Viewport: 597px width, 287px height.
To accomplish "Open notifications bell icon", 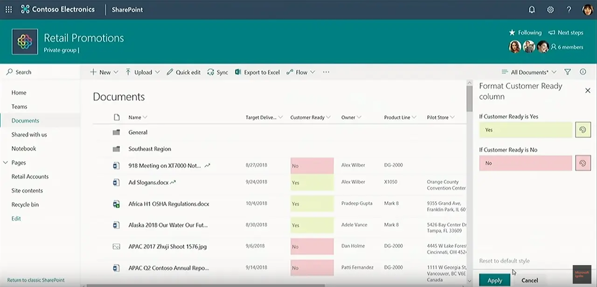I will tap(532, 9).
